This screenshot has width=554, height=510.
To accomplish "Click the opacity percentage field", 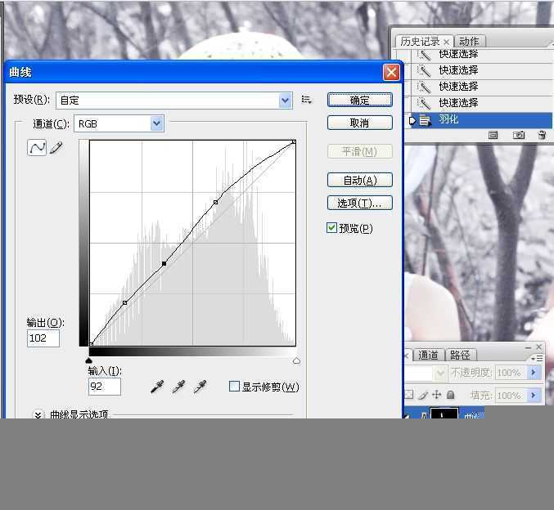I will [511, 373].
